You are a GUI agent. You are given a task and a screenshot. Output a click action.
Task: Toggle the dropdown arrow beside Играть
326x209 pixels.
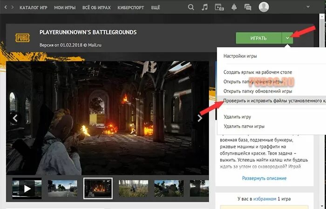point(287,38)
